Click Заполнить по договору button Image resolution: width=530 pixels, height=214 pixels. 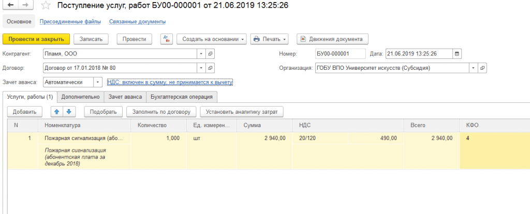point(161,112)
